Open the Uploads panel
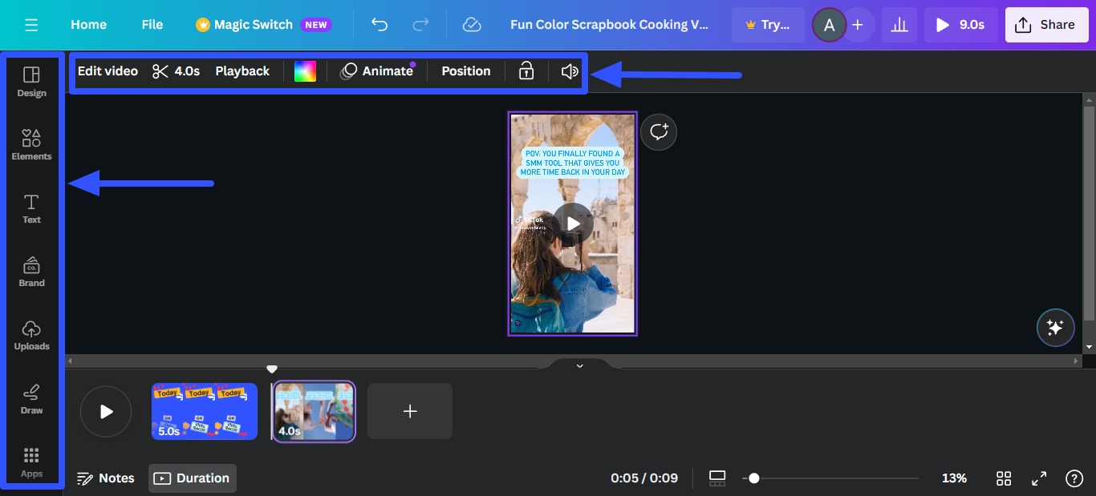This screenshot has width=1096, height=496. [31, 335]
